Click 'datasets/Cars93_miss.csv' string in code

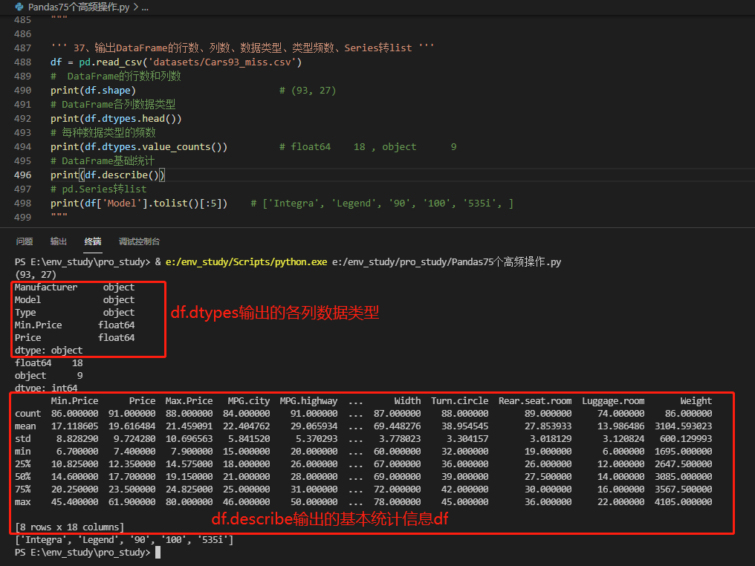coord(224,62)
